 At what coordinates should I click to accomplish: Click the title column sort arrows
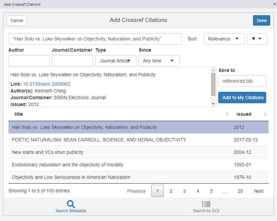pos(227,114)
